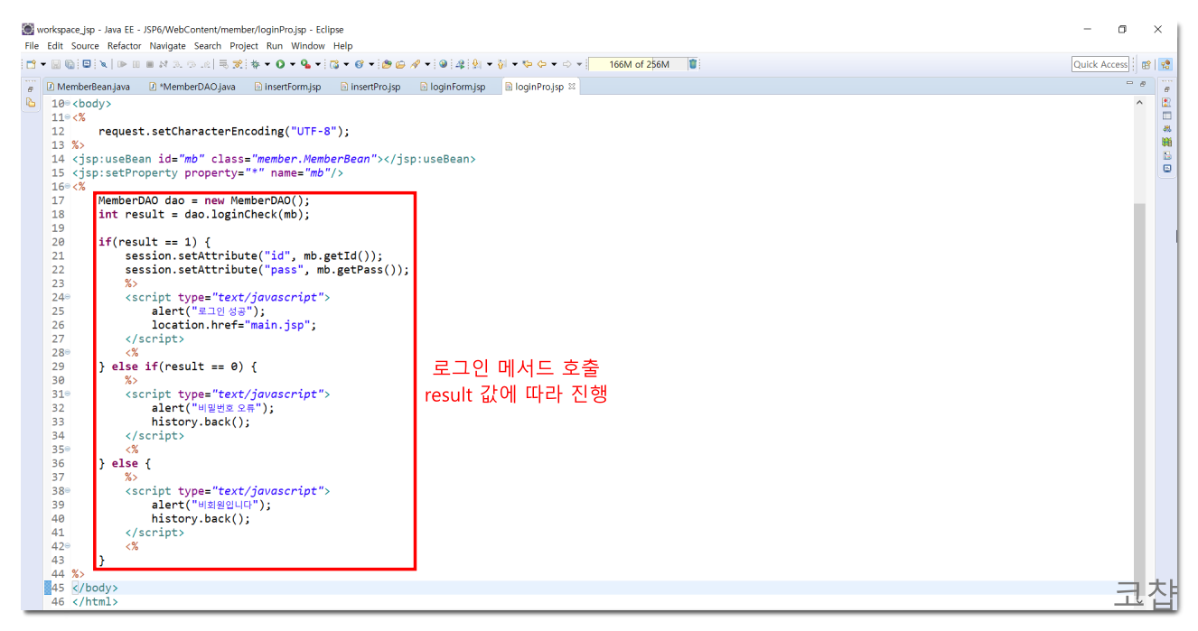
Task: Switch to loginForm.jsp tab
Action: pyautogui.click(x=452, y=87)
